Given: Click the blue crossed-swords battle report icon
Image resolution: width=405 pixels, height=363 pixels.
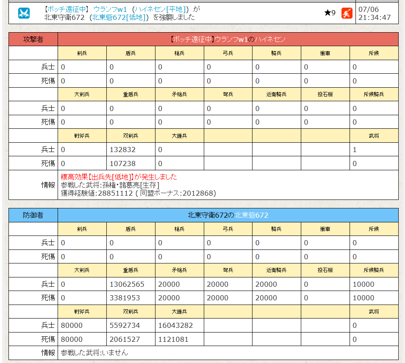Looking at the screenshot, I should click(24, 13).
